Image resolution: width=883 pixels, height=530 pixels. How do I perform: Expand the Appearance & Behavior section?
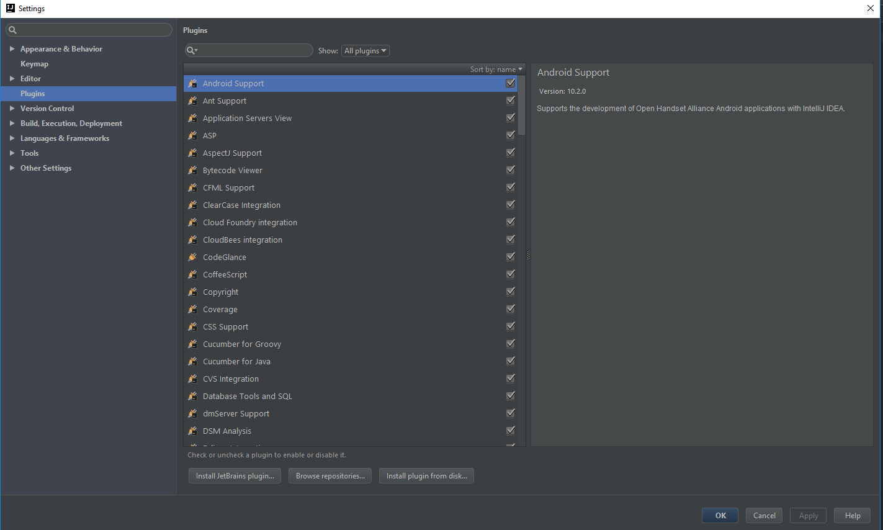[x=12, y=48]
